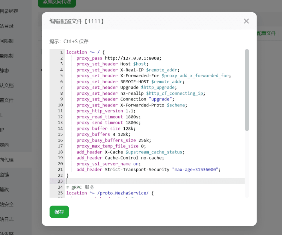The image size is (282, 235).
Task: Place cursor on empty line 23
Action: (x=150, y=181)
